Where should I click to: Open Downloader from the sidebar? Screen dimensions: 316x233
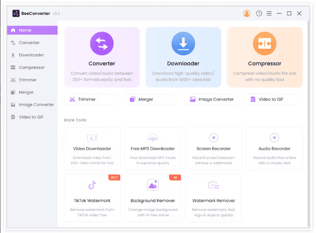pos(32,55)
